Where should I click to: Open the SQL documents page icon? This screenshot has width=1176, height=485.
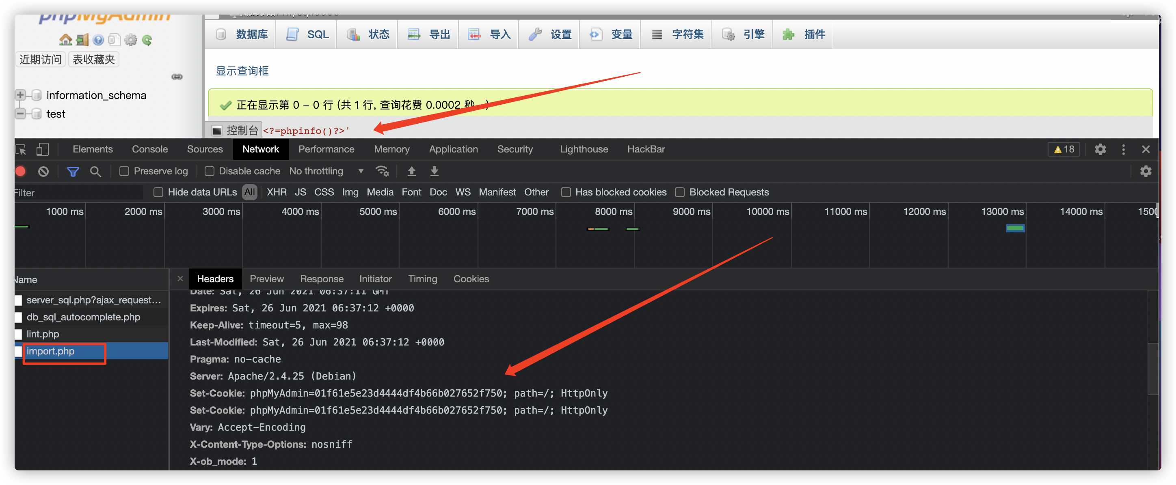(114, 40)
